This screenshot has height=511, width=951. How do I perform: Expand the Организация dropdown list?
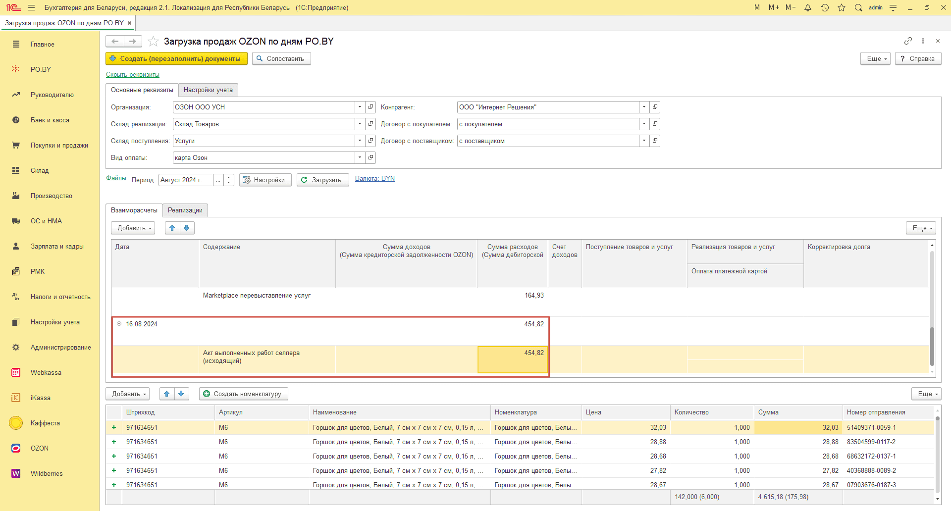[x=360, y=107]
